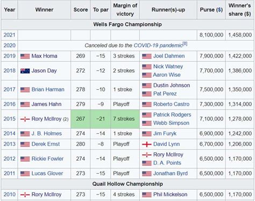Click the Australian flag beside Jason Day
Screen dimensions: 255x201
[25, 71]
